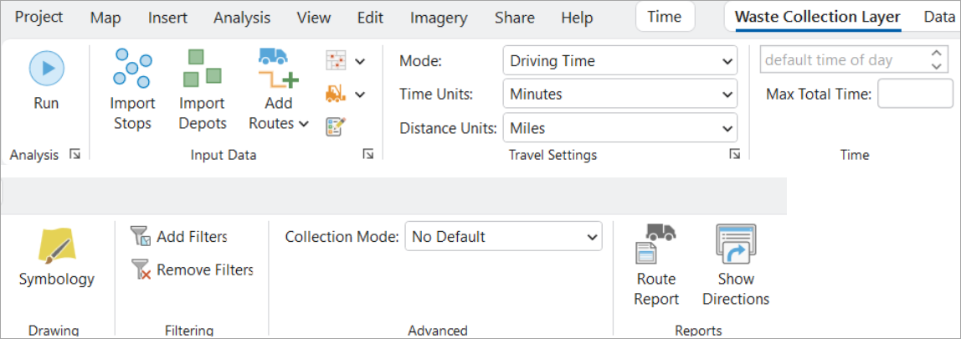Open the Distance Units dropdown

pyautogui.click(x=620, y=129)
